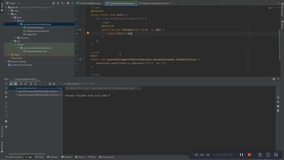284x160 pixels.
Task: Open Problems tool window
Action: point(52,157)
